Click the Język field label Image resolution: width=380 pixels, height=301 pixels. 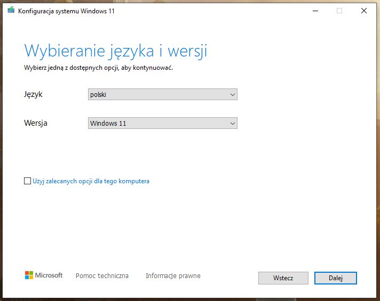(33, 94)
